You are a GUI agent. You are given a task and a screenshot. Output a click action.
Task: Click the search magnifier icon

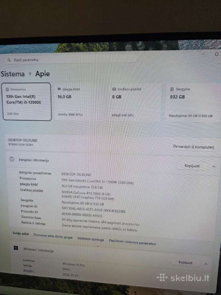pos(9,60)
